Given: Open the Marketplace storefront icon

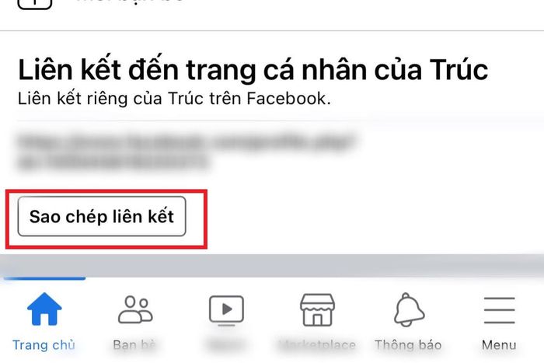Looking at the screenshot, I should click(317, 310).
